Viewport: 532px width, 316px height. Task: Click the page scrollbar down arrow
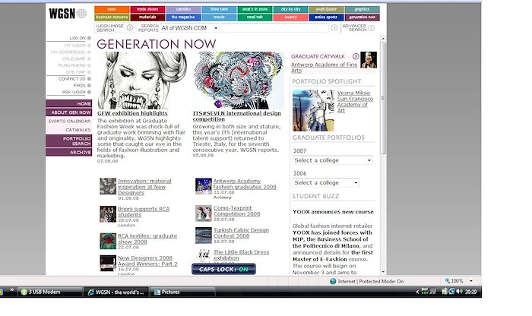click(383, 272)
